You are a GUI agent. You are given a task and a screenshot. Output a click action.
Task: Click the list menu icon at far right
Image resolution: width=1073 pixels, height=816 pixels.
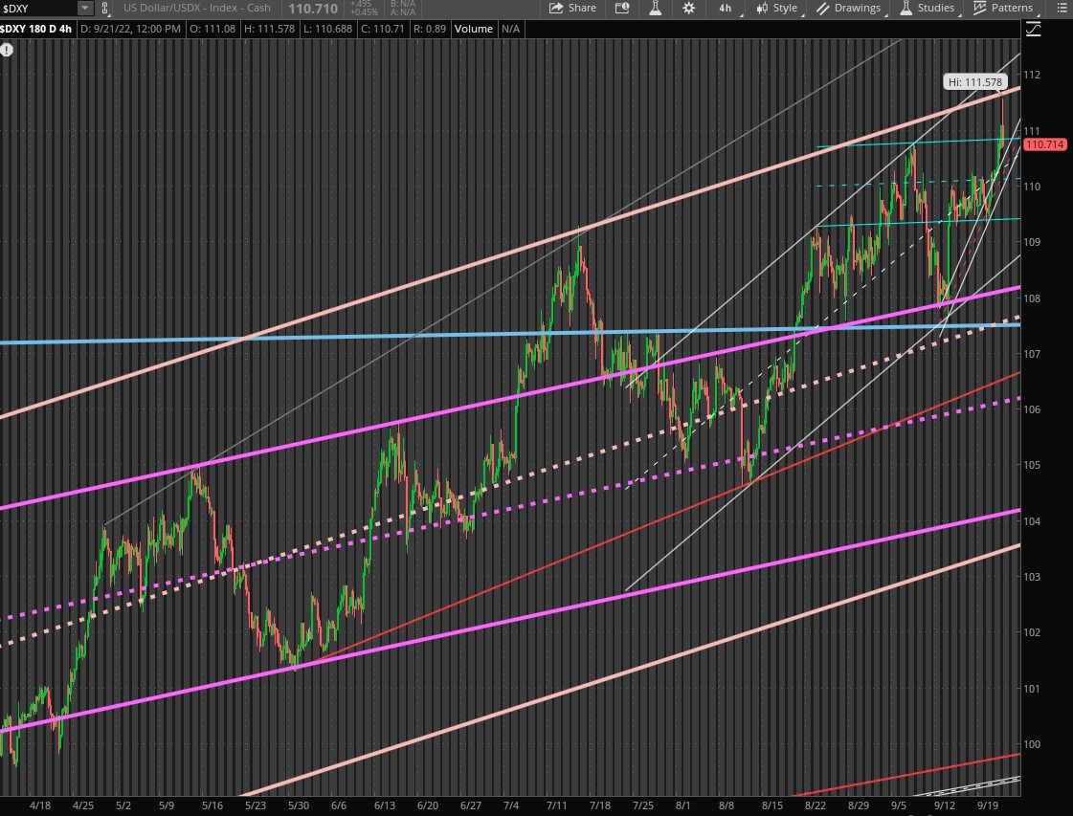[1062, 9]
